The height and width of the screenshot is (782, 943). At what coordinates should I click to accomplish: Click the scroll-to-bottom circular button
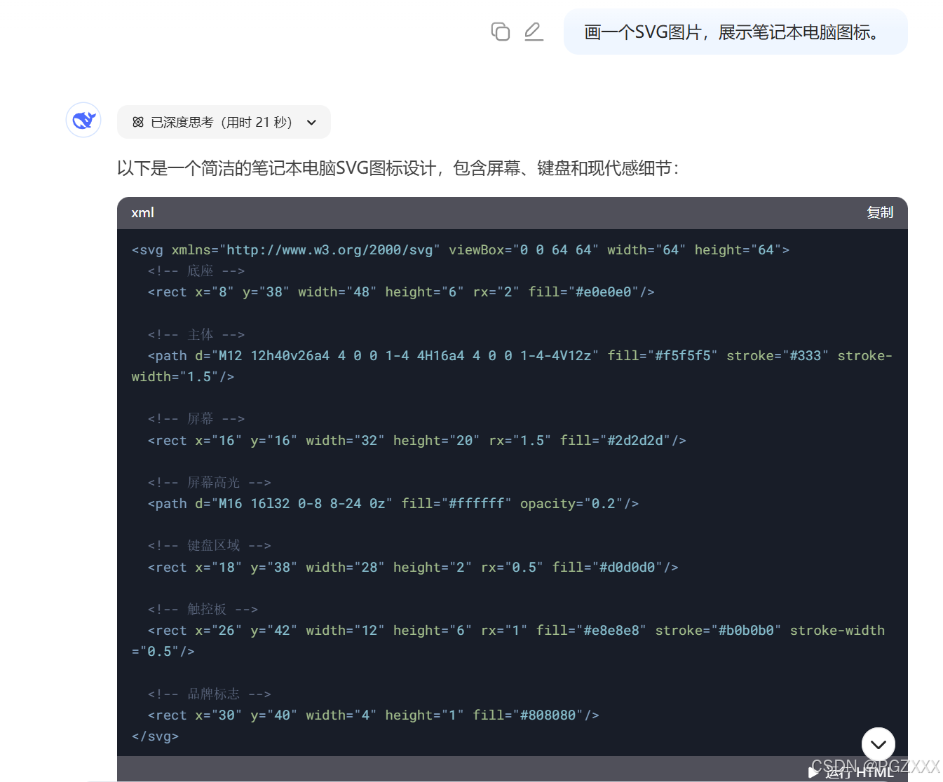[x=878, y=745]
